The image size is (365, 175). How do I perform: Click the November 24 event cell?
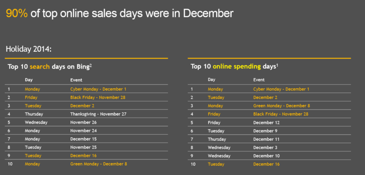(83, 131)
